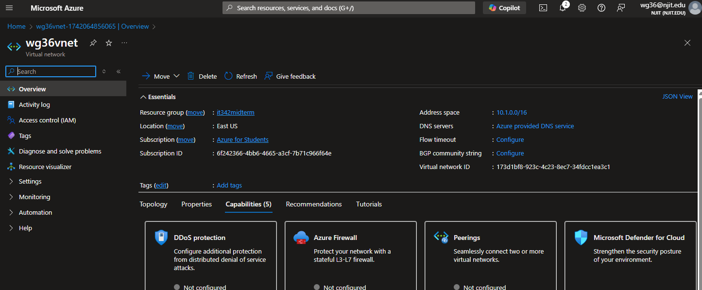
Task: Collapse the Essentials section
Action: pyautogui.click(x=143, y=97)
